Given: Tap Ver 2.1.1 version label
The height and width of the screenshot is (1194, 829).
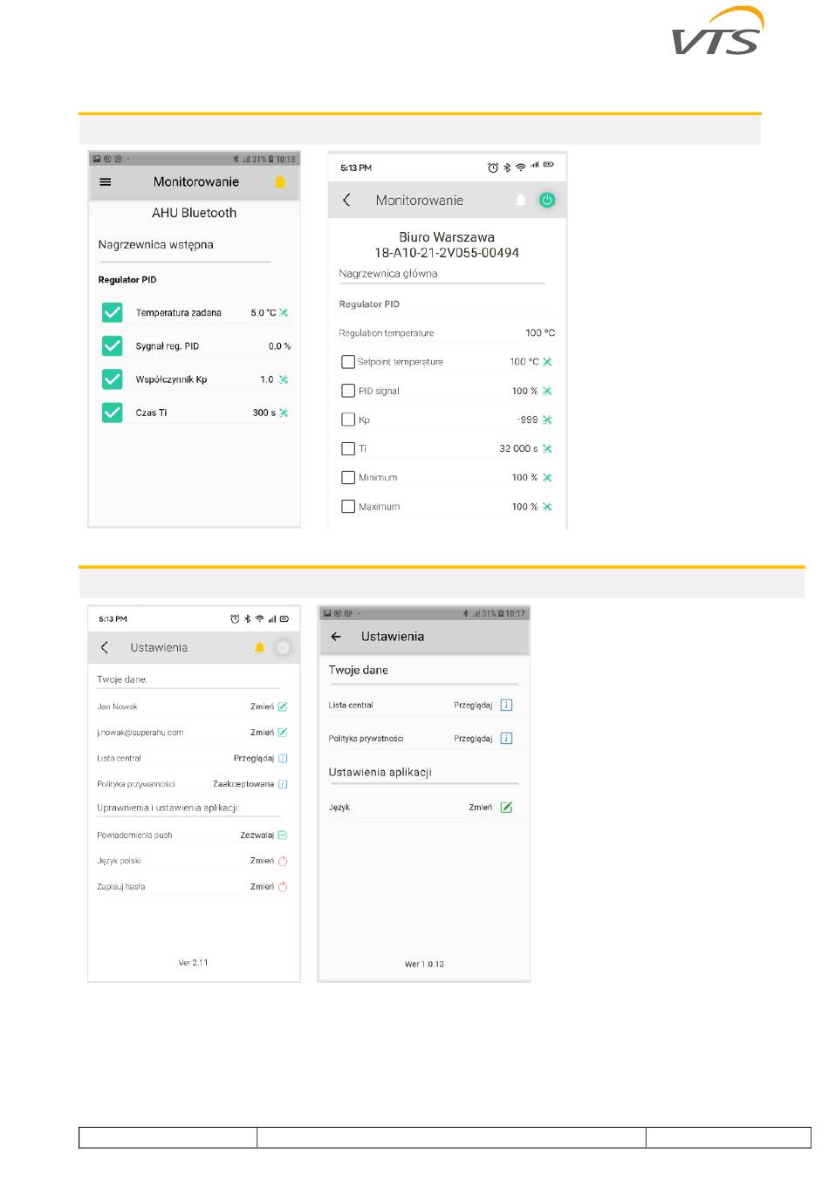Looking at the screenshot, I should [193, 963].
